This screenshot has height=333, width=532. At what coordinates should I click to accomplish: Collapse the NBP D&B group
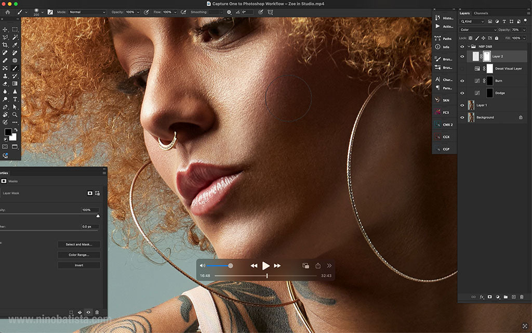tap(469, 46)
